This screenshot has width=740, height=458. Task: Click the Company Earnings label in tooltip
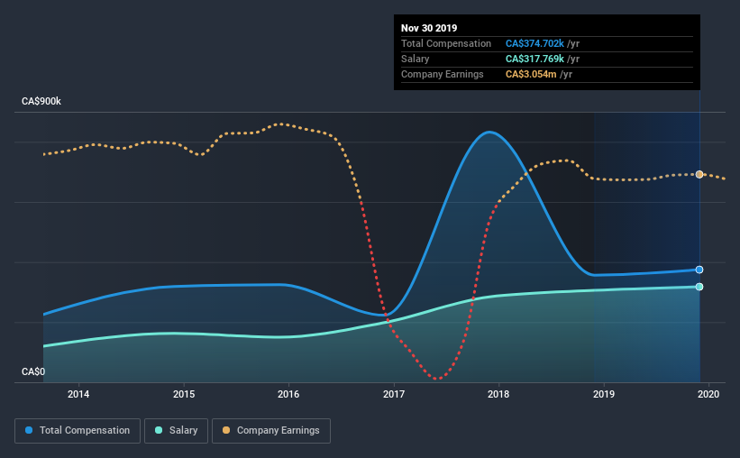point(443,74)
